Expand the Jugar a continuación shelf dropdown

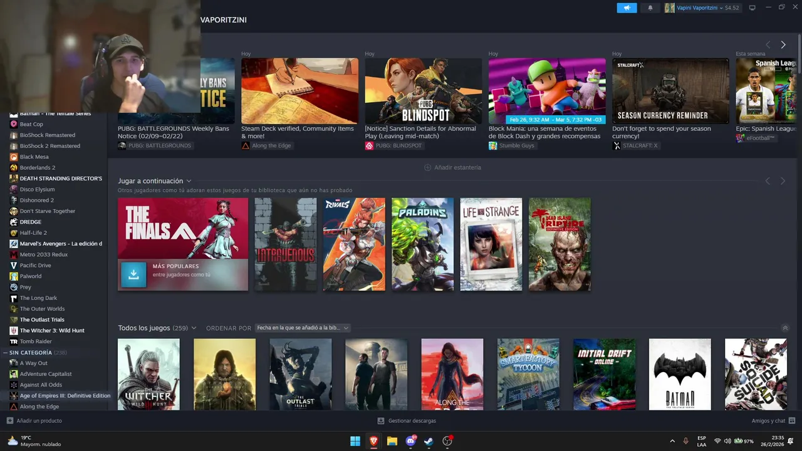(x=189, y=181)
